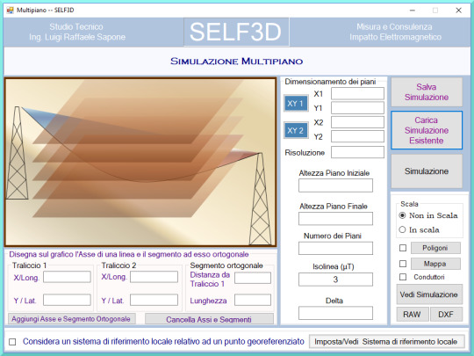Start the Simulazione button
The height and width of the screenshot is (356, 474).
pyautogui.click(x=427, y=171)
